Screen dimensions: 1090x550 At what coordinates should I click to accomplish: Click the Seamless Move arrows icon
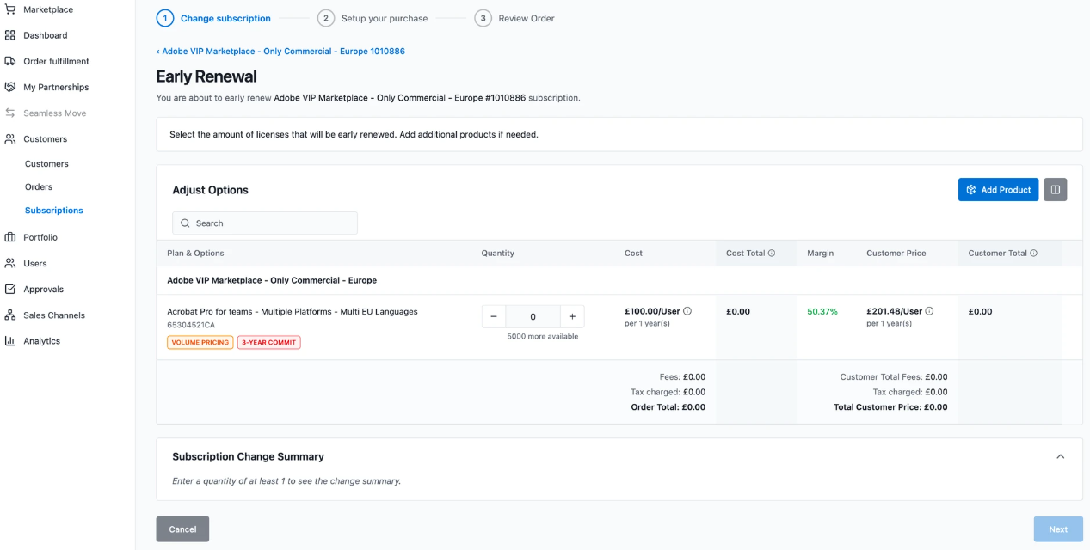[10, 113]
